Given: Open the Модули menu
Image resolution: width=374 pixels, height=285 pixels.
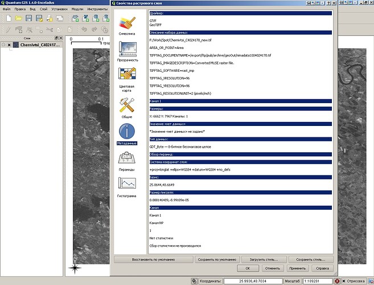Looking at the screenshot, I should 77,9.
